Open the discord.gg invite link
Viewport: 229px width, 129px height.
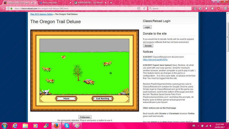tap(155, 60)
